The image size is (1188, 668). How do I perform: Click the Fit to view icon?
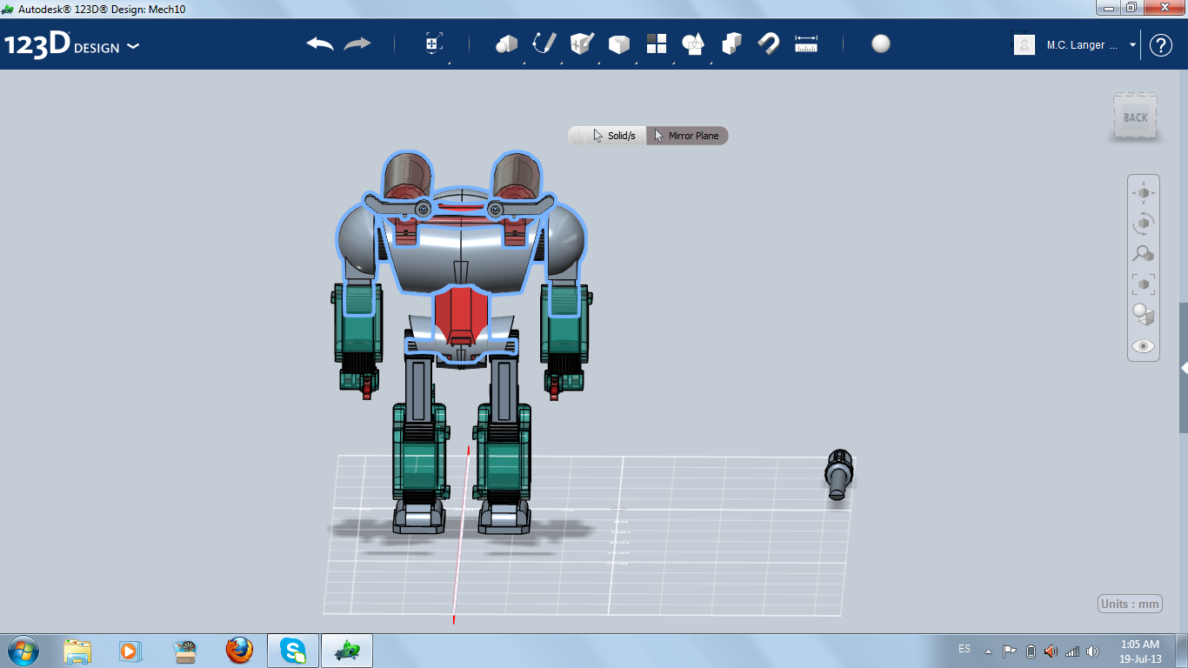(x=1144, y=284)
